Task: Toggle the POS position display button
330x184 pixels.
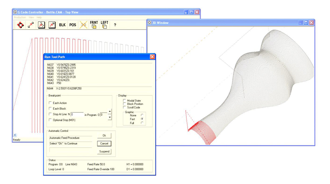Action: [x=73, y=25]
